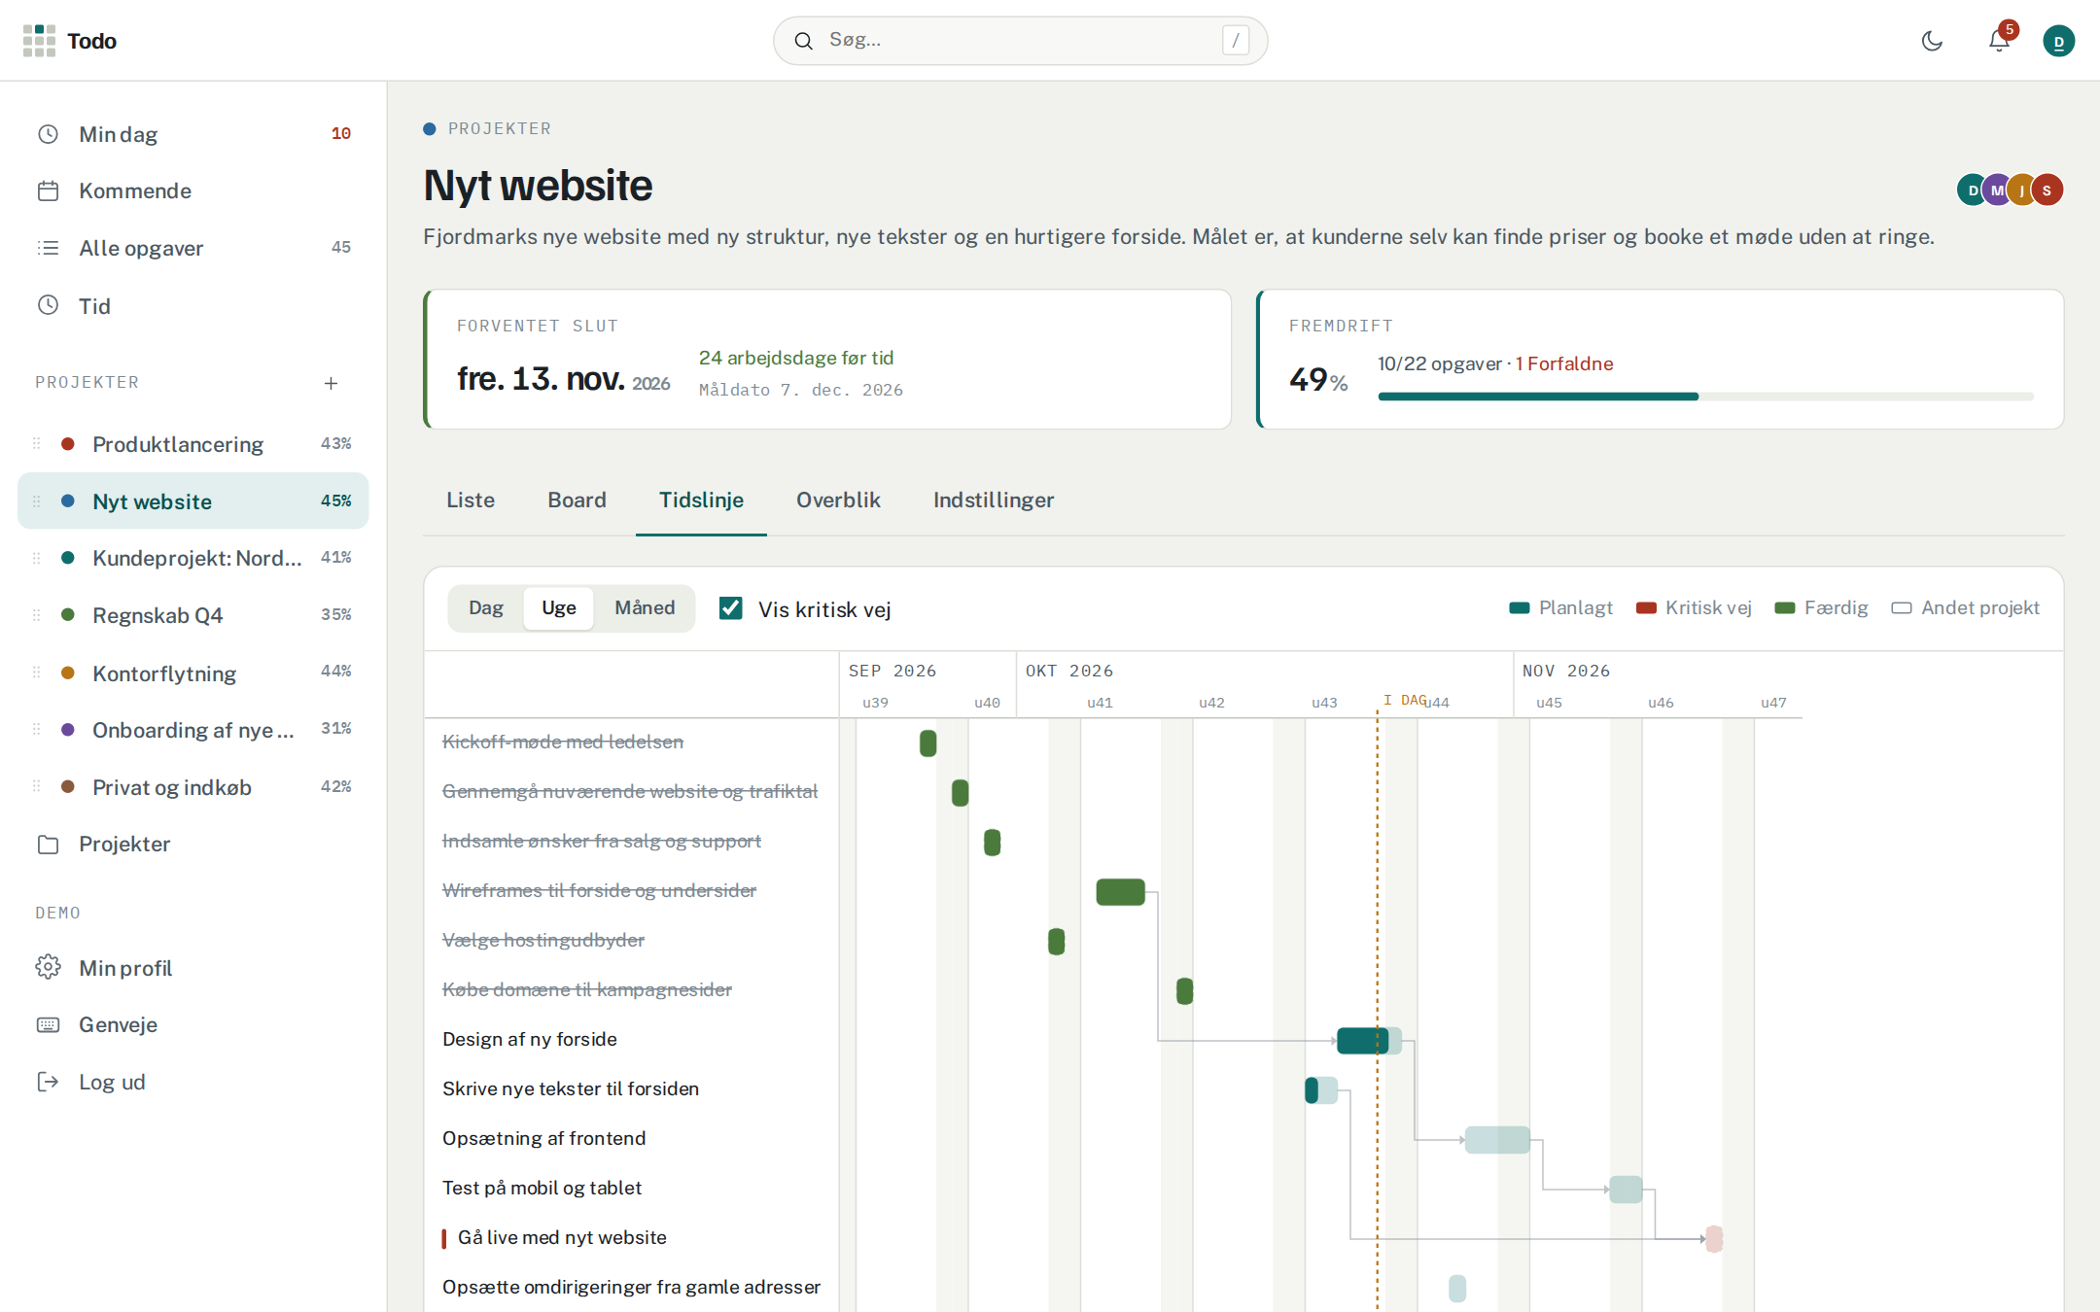This screenshot has height=1312, width=2100.
Task: Open Kontorflytning project
Action: coord(193,673)
